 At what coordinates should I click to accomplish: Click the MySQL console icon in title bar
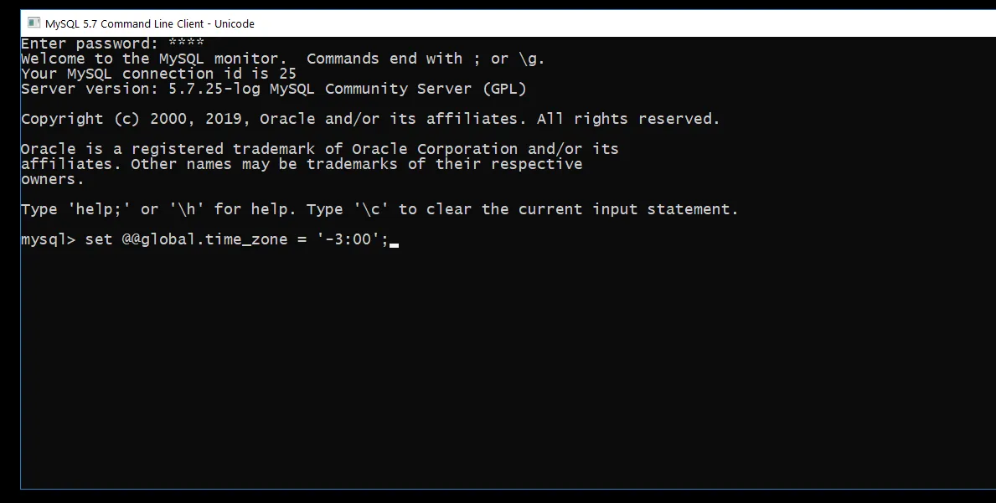click(34, 23)
